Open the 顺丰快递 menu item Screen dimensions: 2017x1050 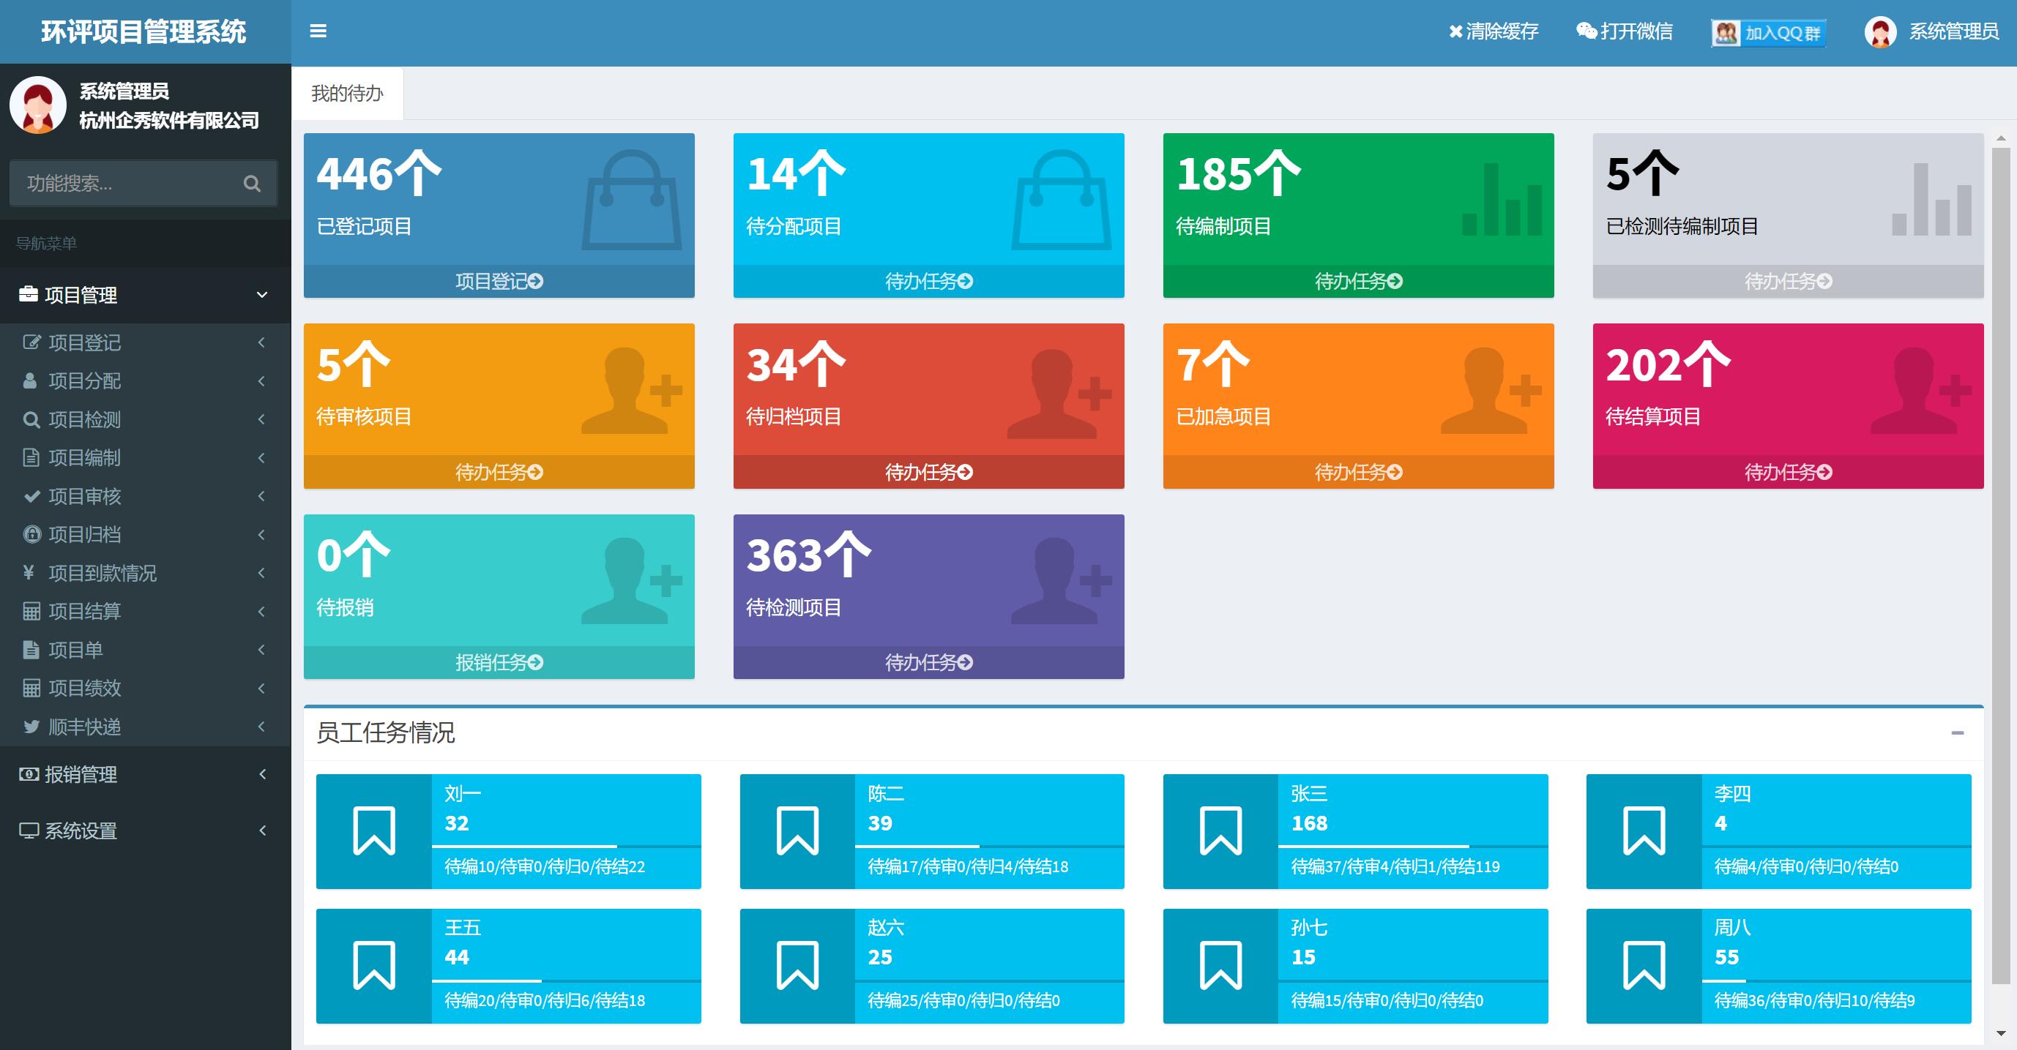point(146,727)
